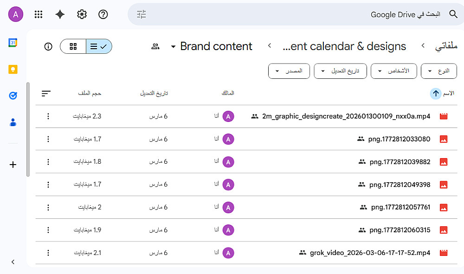The width and height of the screenshot is (464, 274).
Task: Open the النوع type filter dropdown
Action: click(x=438, y=71)
